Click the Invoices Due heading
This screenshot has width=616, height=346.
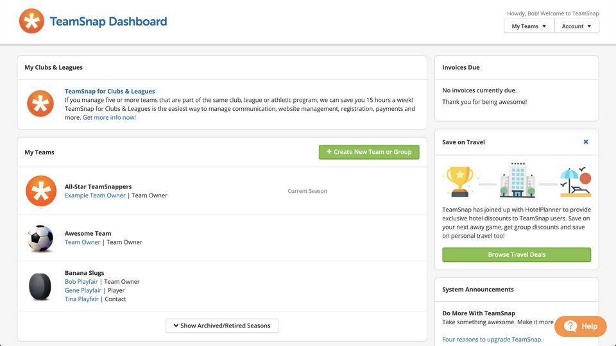pyautogui.click(x=461, y=67)
